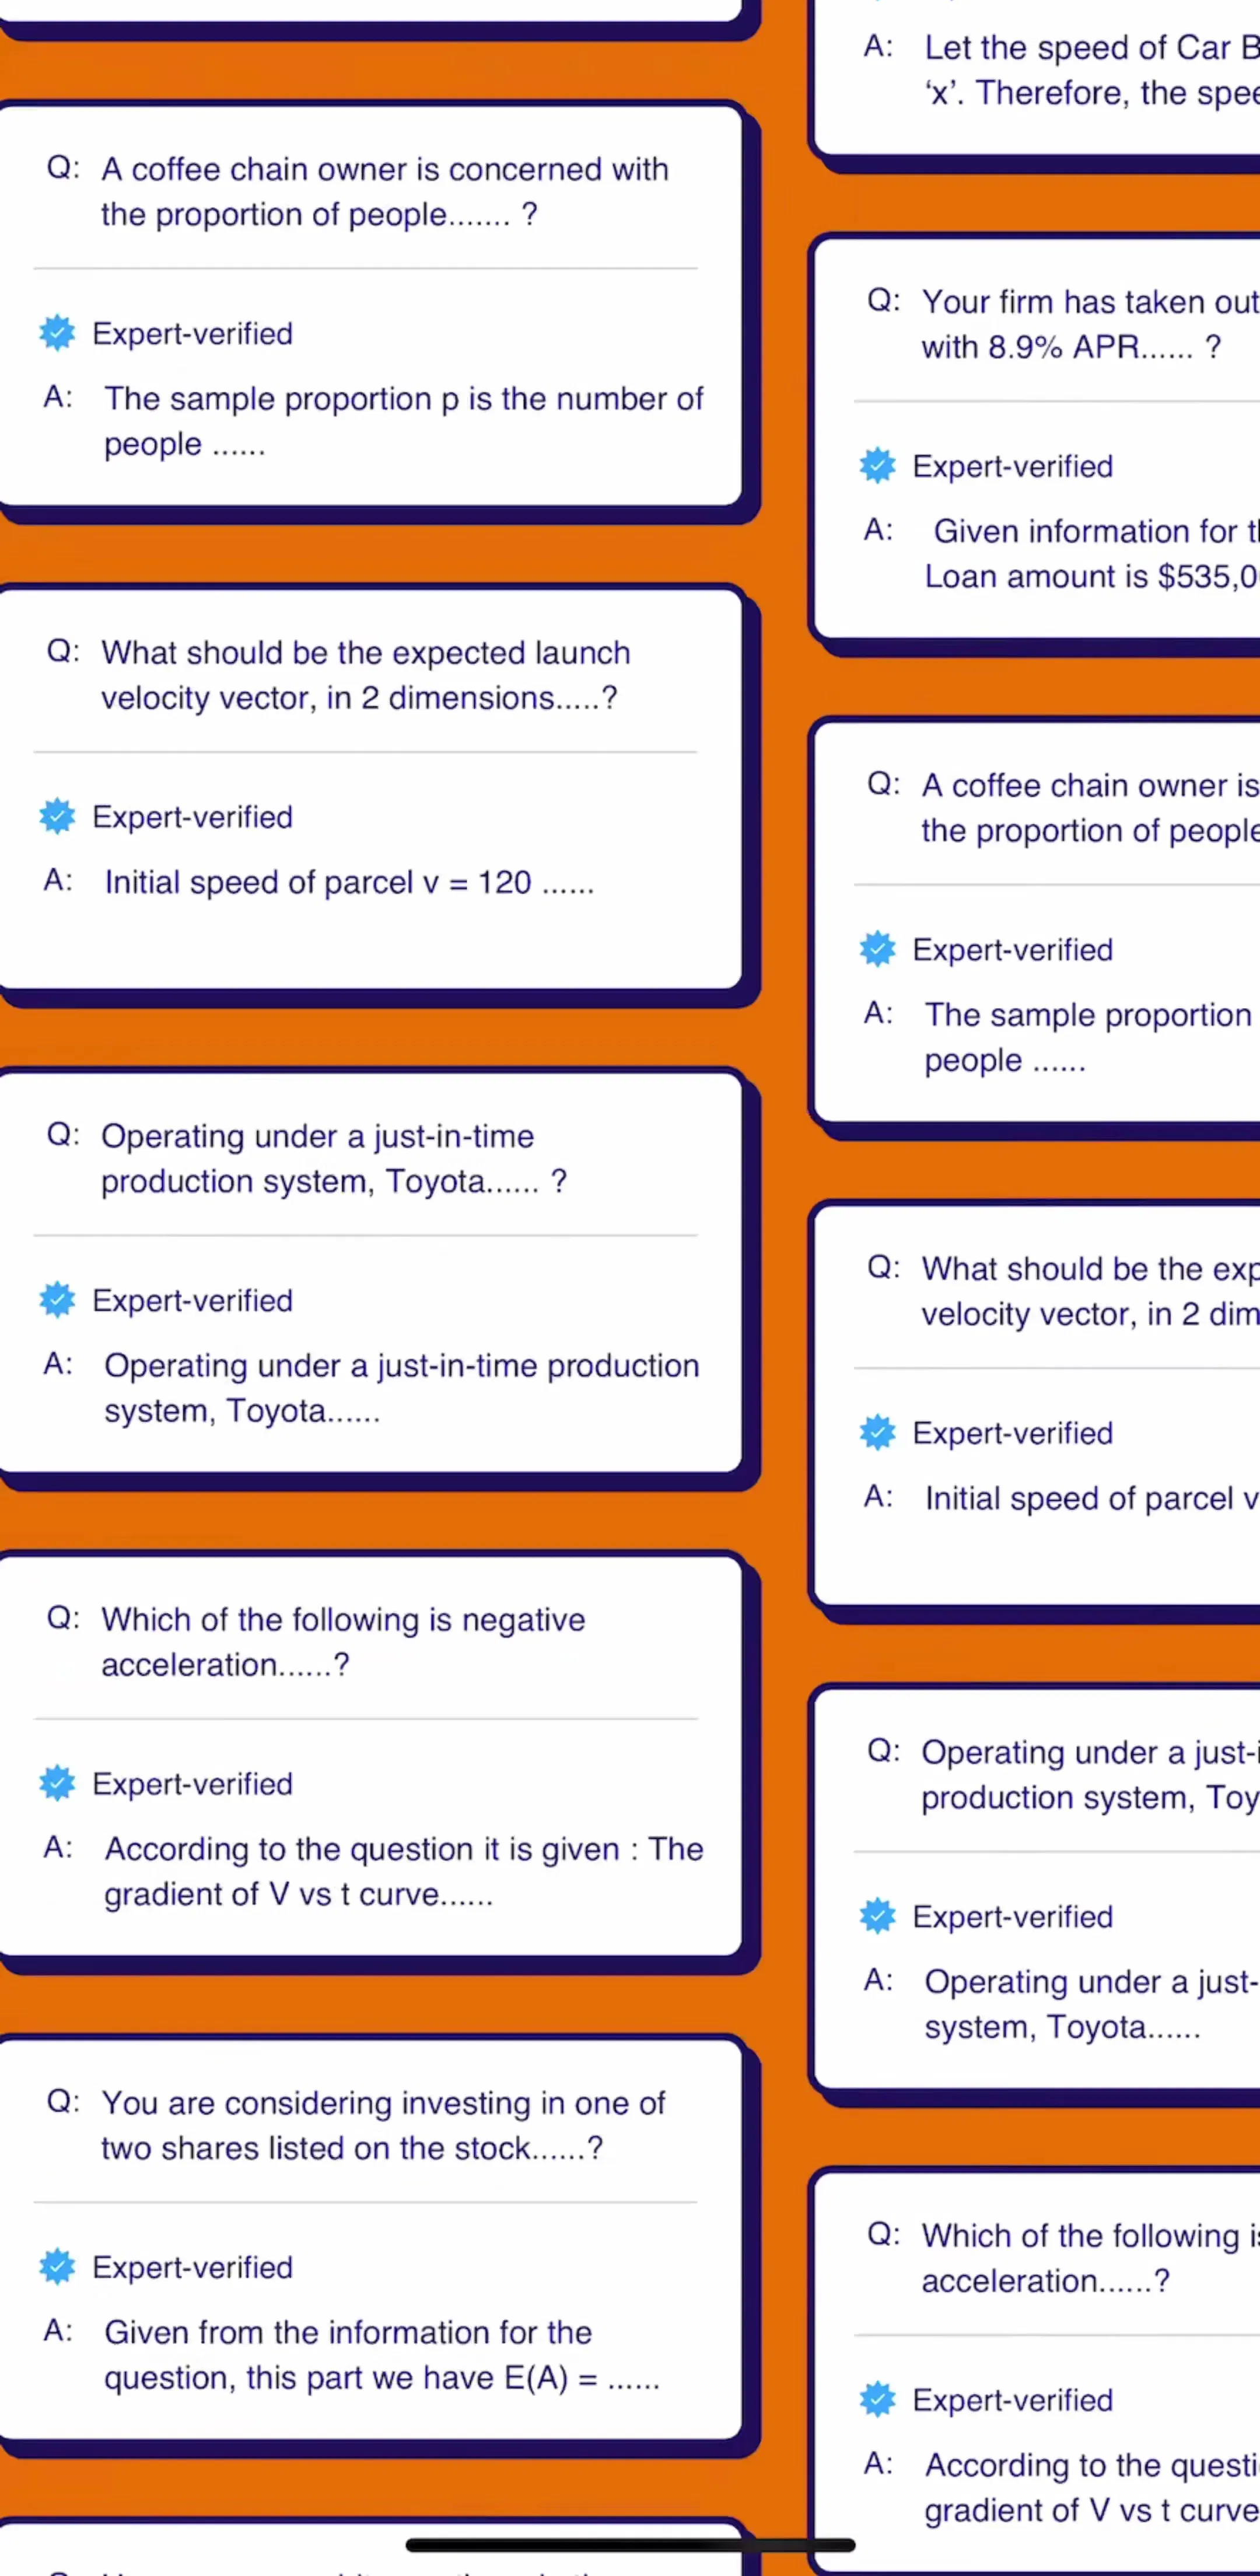Open the left-column negative acceleration question
The height and width of the screenshot is (2576, 1260).
(x=343, y=1641)
